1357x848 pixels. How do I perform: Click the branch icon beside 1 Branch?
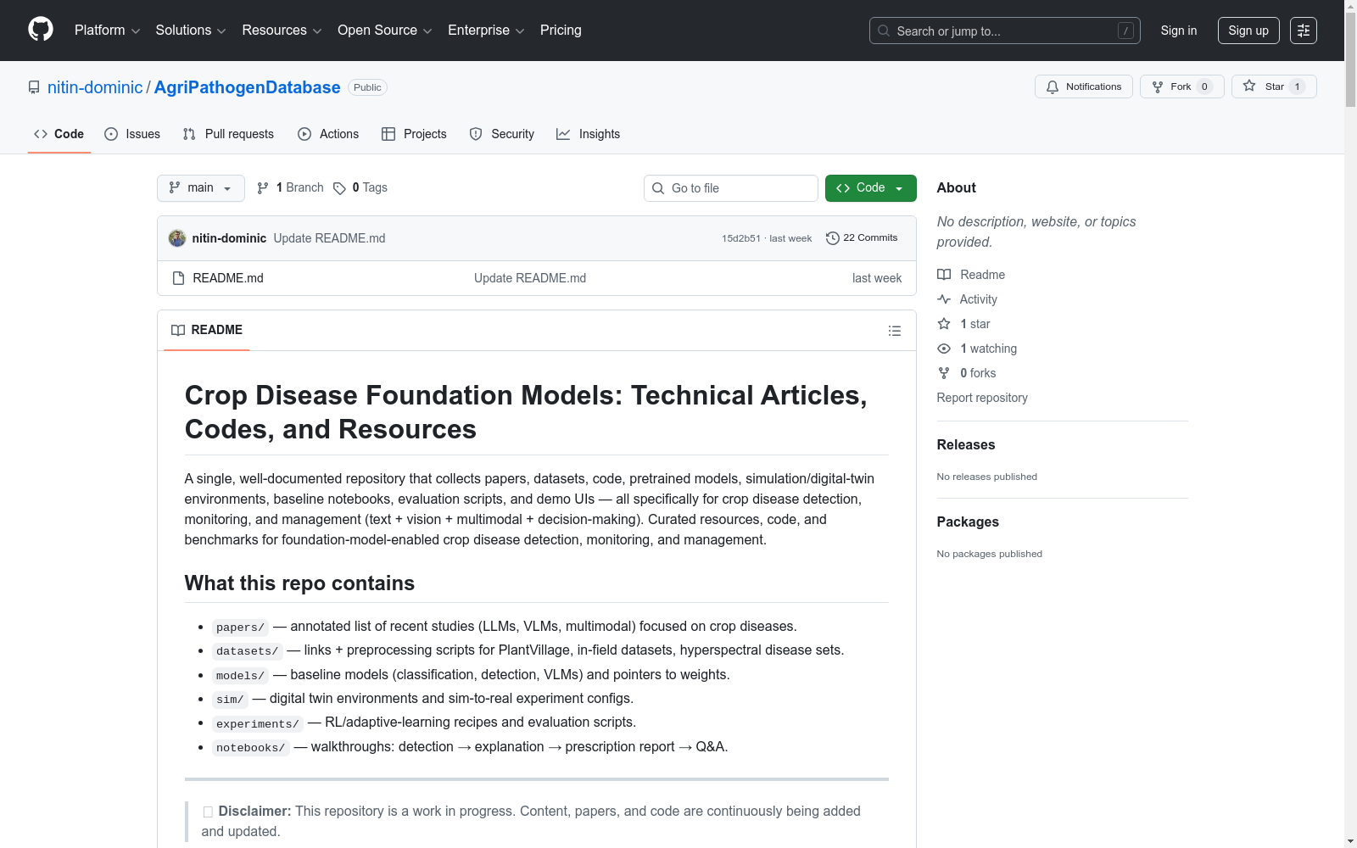[x=263, y=188]
